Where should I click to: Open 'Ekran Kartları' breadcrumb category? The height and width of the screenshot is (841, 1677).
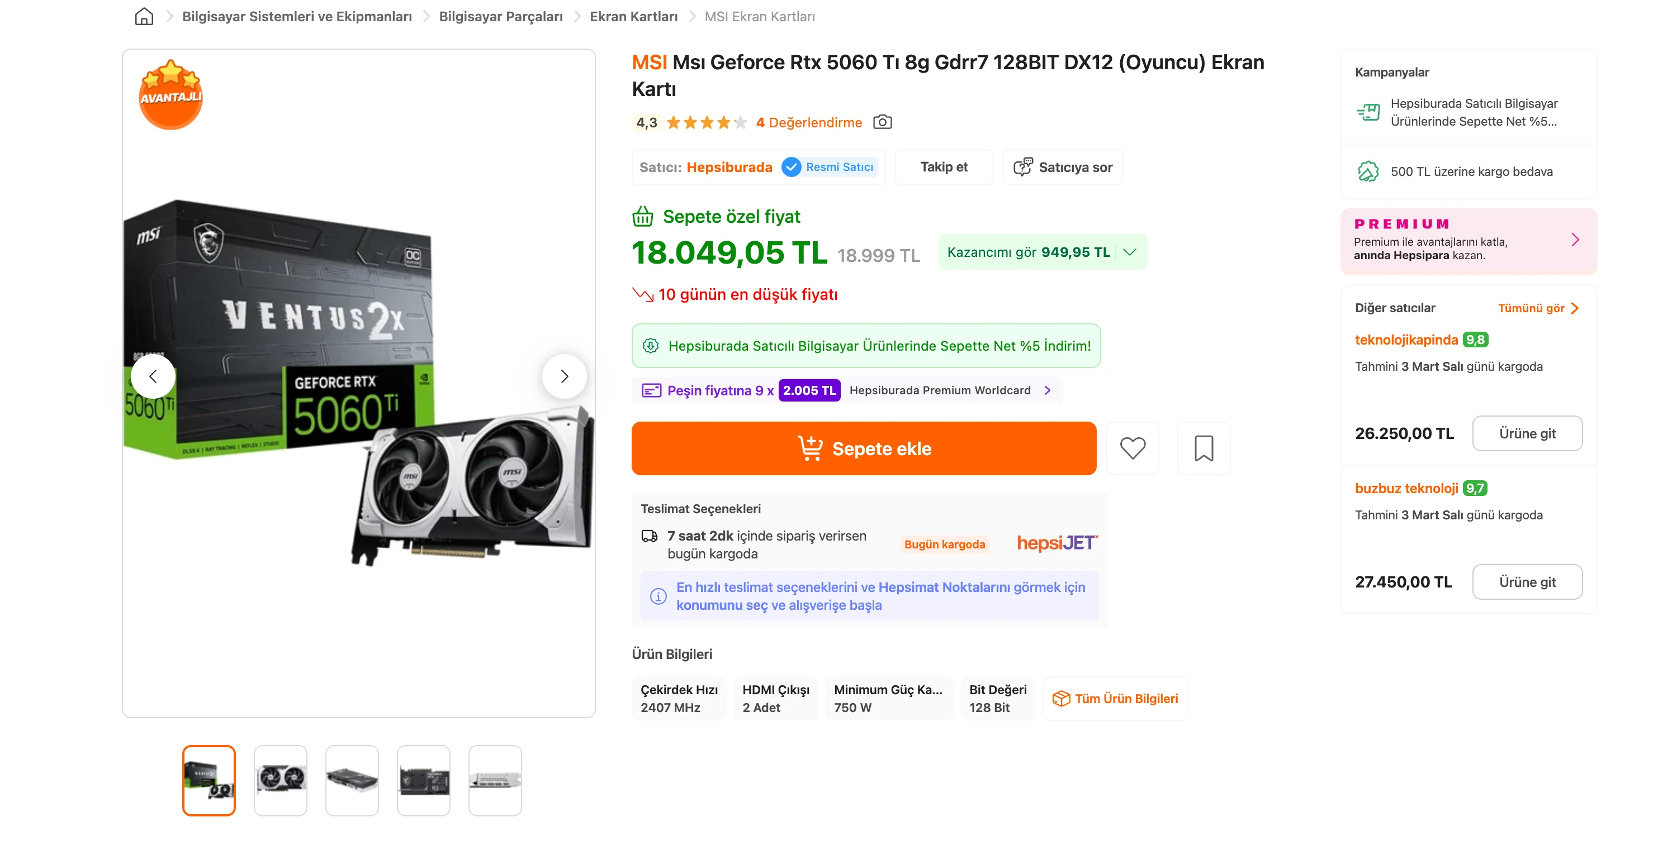point(633,16)
